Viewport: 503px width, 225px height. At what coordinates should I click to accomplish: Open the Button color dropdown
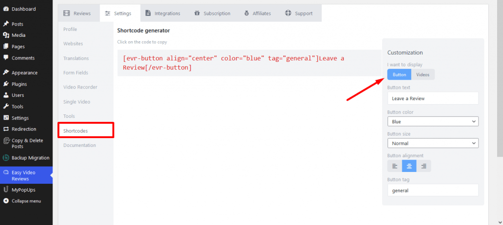click(433, 122)
